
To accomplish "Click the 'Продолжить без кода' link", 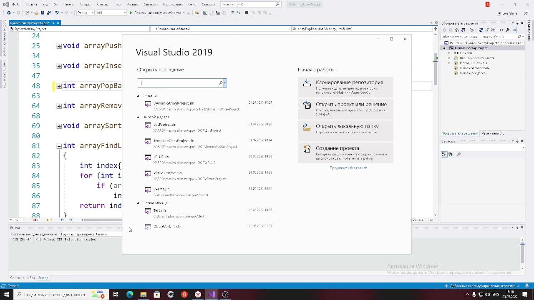I will [348, 168].
